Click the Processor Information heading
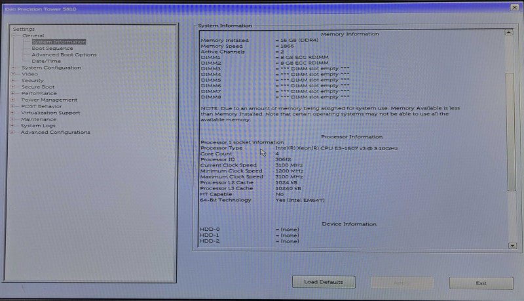This screenshot has width=524, height=301. coord(352,137)
